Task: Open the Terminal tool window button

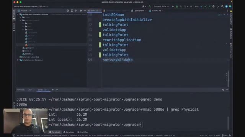Action: pyautogui.click(x=54, y=132)
